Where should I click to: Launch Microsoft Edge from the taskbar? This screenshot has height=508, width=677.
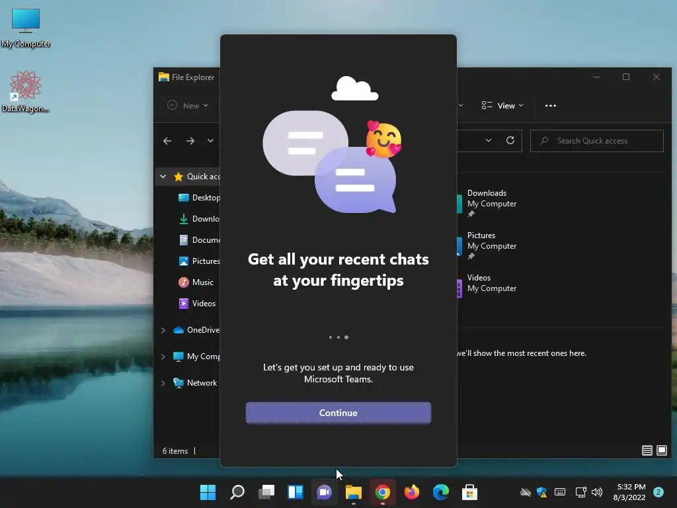(x=441, y=492)
